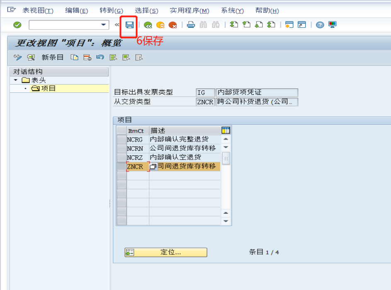Click the red Cancel icon

click(172, 25)
